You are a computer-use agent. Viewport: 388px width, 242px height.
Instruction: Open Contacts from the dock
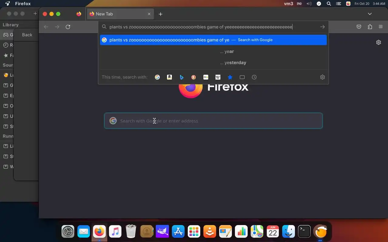(x=147, y=232)
